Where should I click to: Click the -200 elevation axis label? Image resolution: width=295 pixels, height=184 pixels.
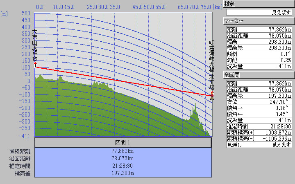pyautogui.click(x=25, y=108)
